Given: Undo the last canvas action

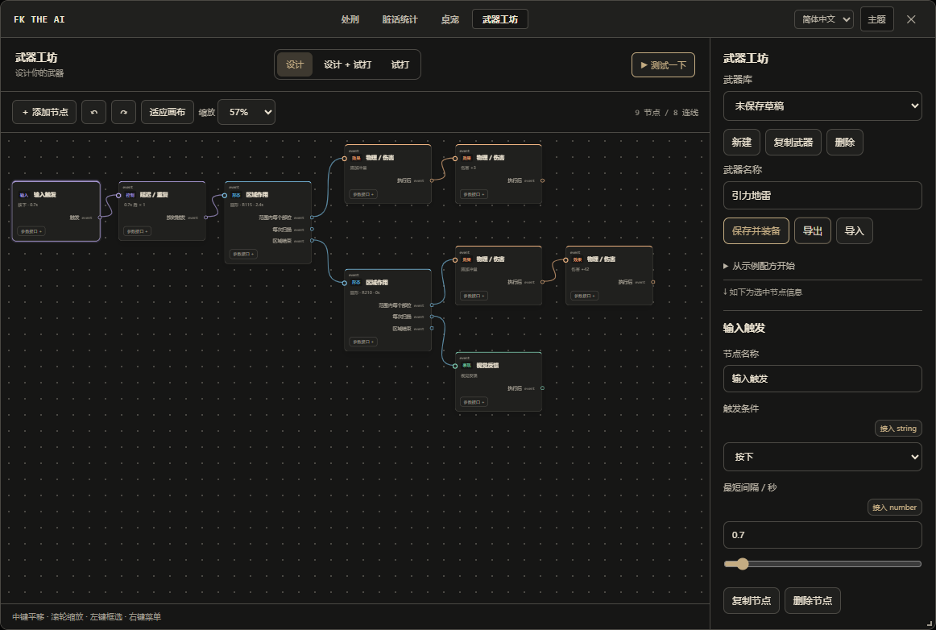Looking at the screenshot, I should 93,112.
